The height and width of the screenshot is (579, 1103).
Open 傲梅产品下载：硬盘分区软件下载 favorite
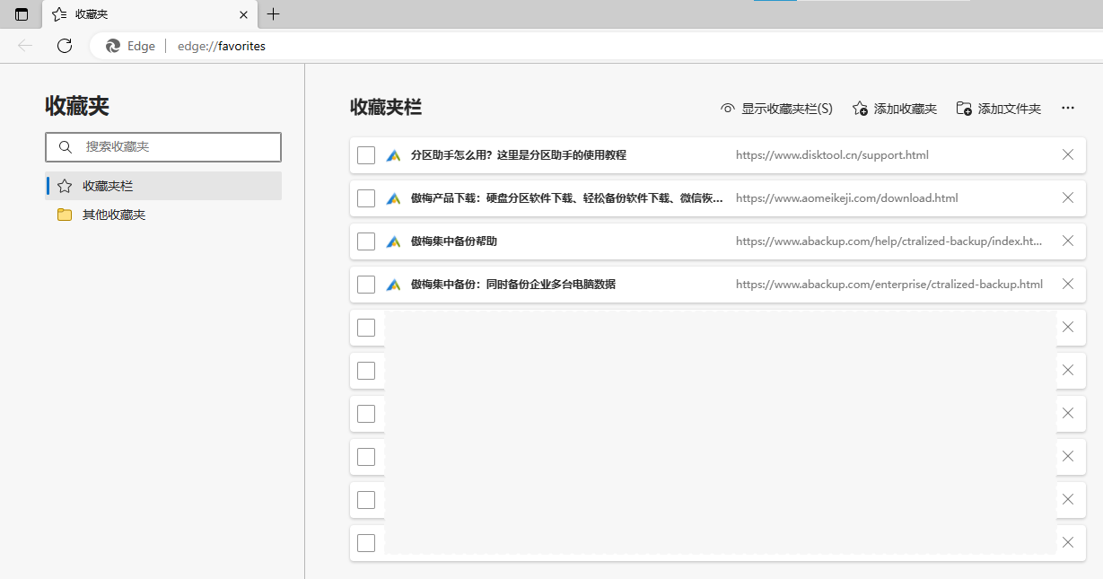click(x=567, y=198)
